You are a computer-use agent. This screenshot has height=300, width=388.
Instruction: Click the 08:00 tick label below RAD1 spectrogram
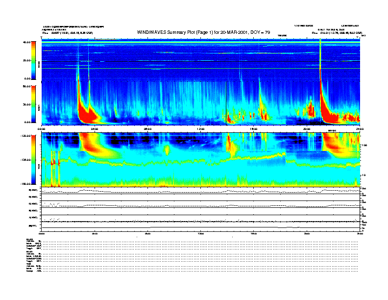click(147, 129)
